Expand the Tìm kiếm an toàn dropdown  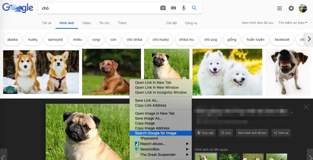click(x=293, y=23)
